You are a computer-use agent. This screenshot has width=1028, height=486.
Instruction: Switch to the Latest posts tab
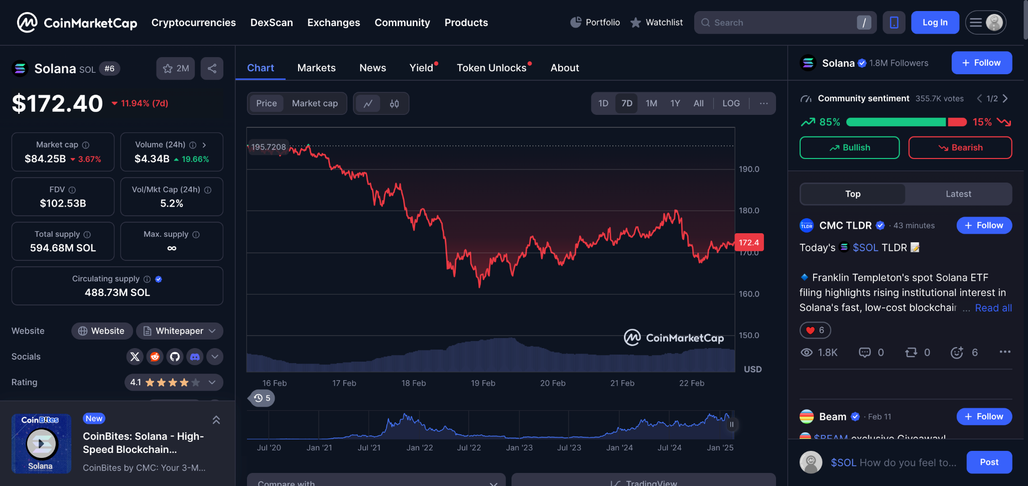pyautogui.click(x=958, y=194)
